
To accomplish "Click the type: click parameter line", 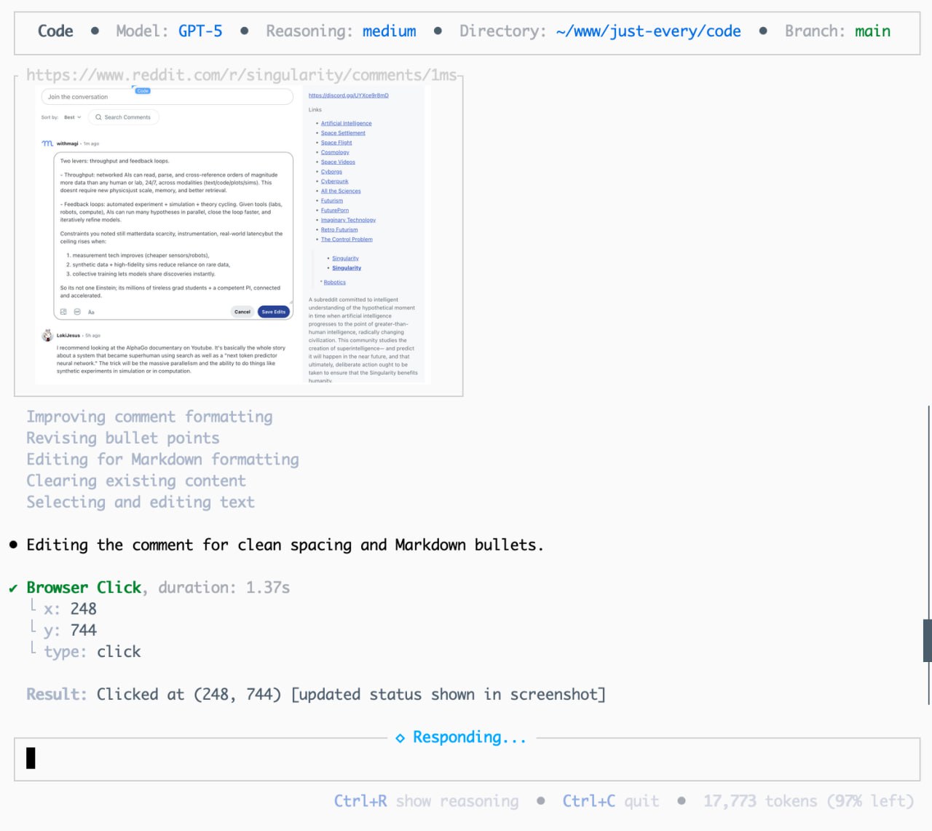I will 92,651.
